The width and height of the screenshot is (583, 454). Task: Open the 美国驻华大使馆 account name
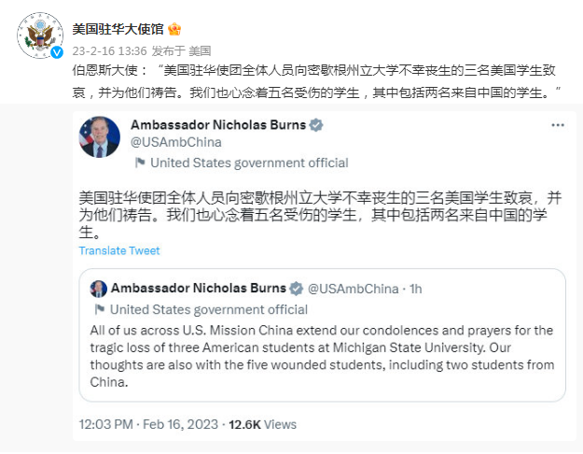118,28
